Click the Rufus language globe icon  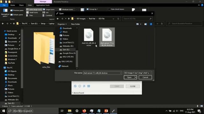coord(75,86)
